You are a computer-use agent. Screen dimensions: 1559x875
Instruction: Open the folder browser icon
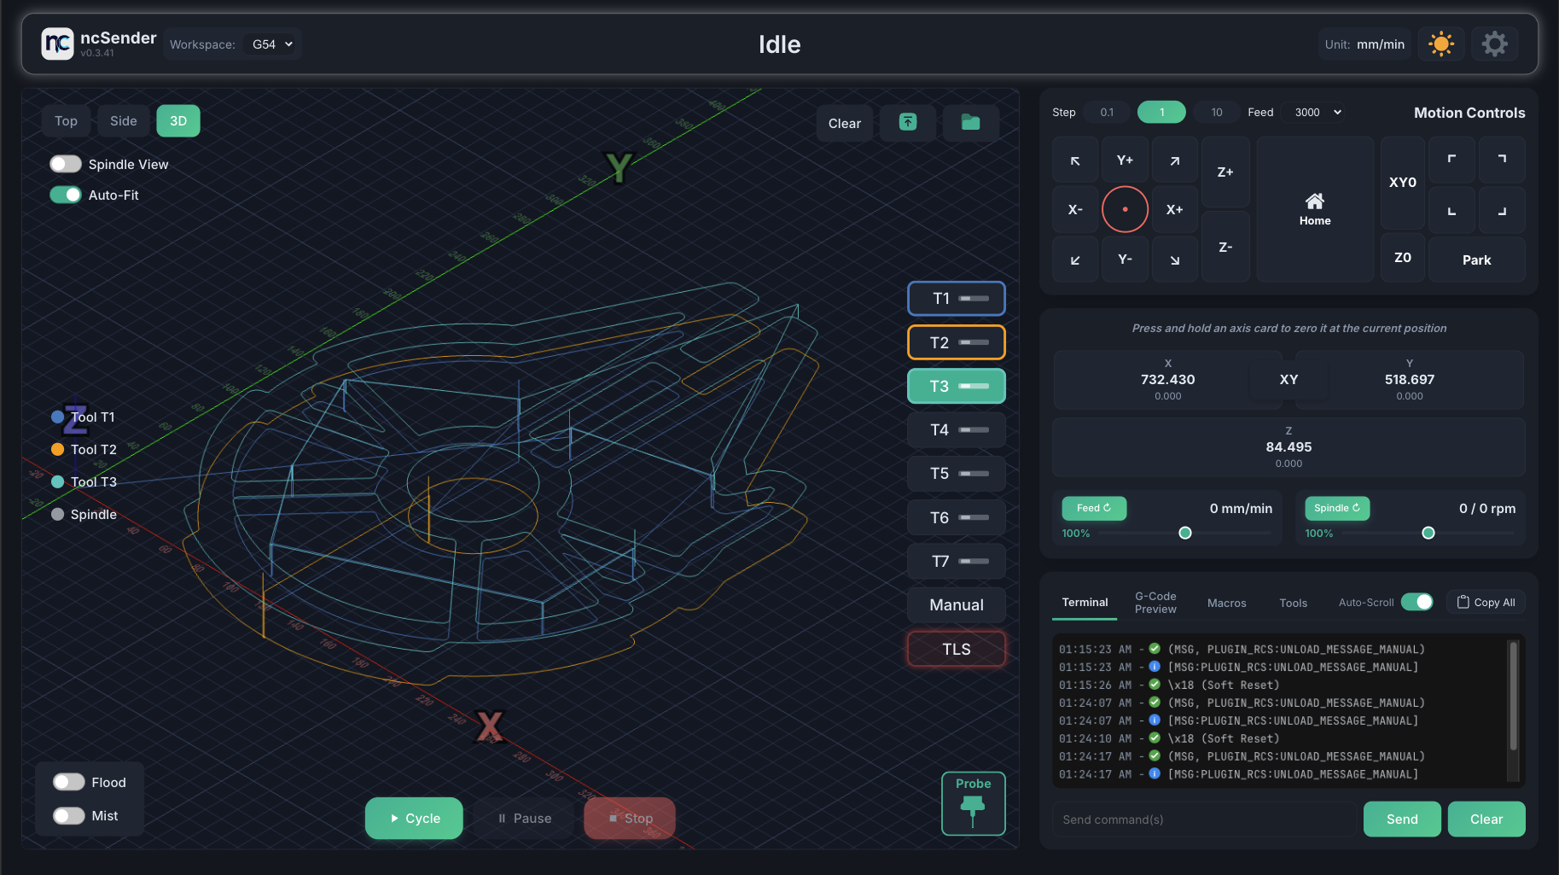pos(970,123)
